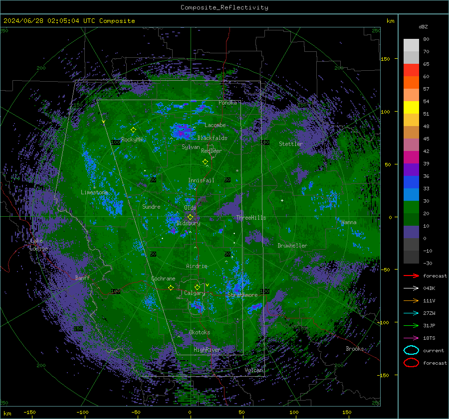Select the orange 111V arrow in legend
The height and width of the screenshot is (419, 449).
(x=411, y=300)
